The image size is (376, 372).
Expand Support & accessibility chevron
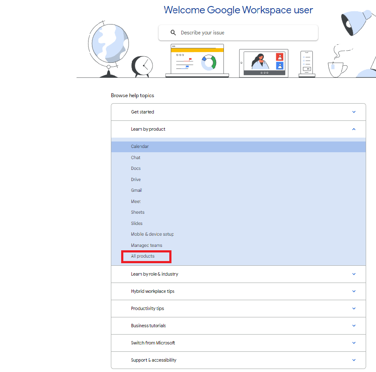354,360
